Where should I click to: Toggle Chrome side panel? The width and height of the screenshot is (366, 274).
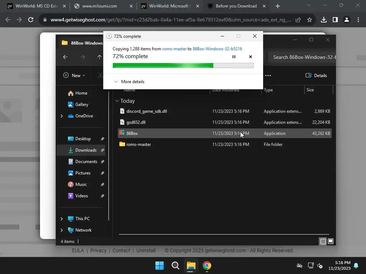pos(335,20)
